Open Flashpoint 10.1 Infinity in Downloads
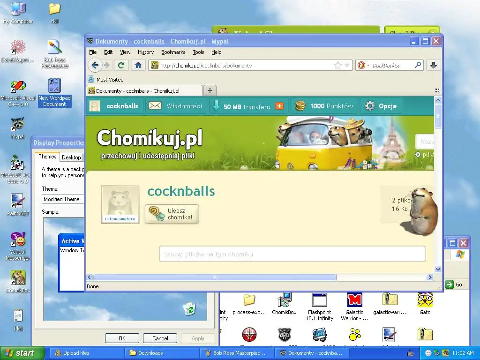 click(x=319, y=307)
